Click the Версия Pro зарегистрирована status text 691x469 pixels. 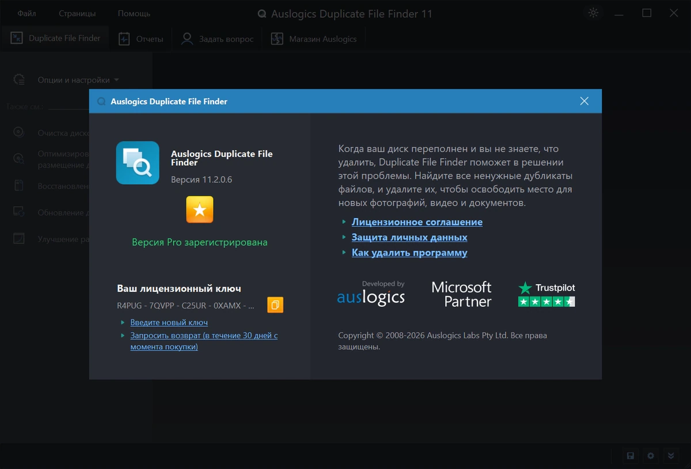[x=200, y=242]
